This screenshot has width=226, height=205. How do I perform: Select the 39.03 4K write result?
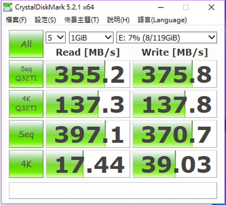[x=175, y=164]
